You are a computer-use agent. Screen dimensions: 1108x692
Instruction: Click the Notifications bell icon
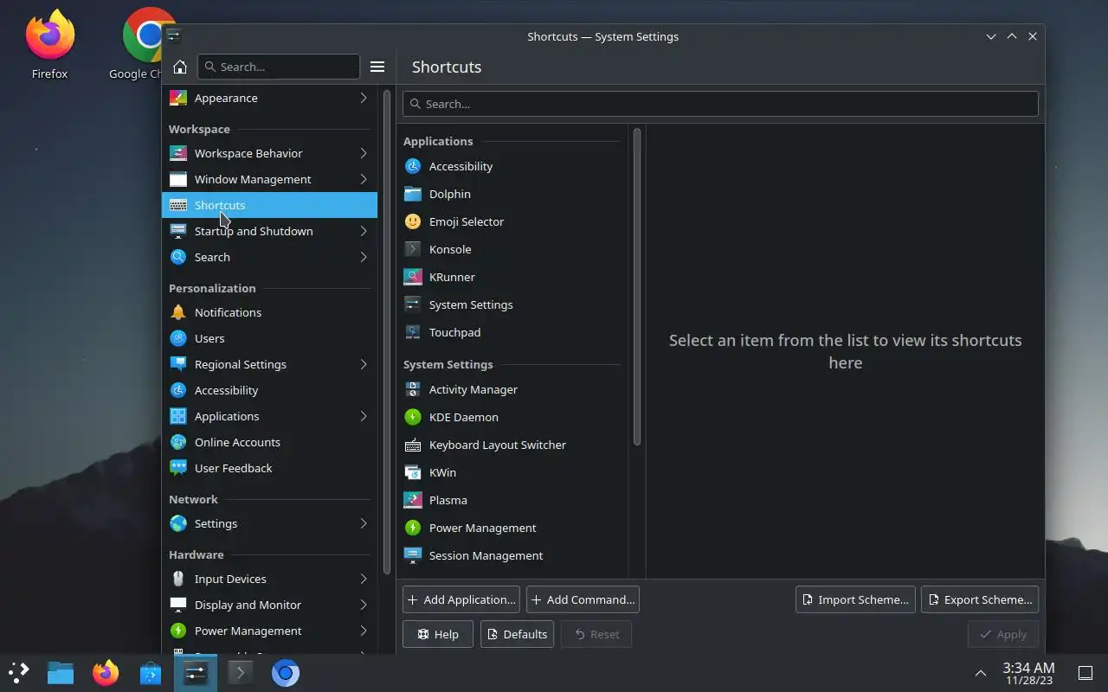[x=178, y=312]
